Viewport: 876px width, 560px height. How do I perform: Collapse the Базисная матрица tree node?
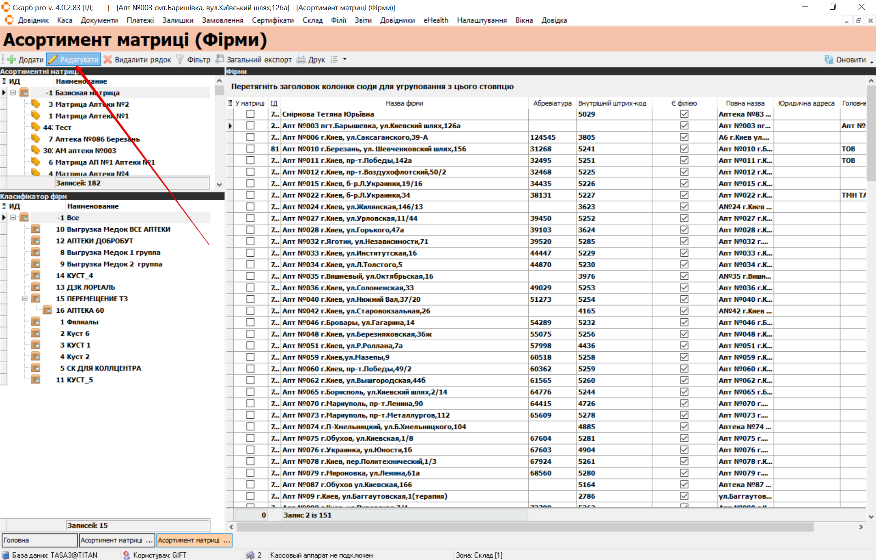(13, 93)
